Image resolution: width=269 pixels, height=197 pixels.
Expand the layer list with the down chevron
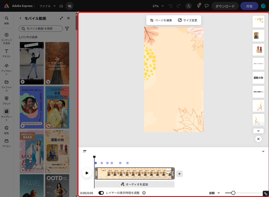tap(258, 131)
